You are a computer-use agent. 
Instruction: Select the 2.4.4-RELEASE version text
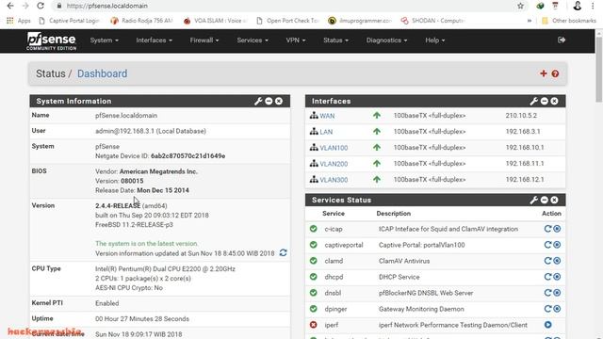point(118,205)
